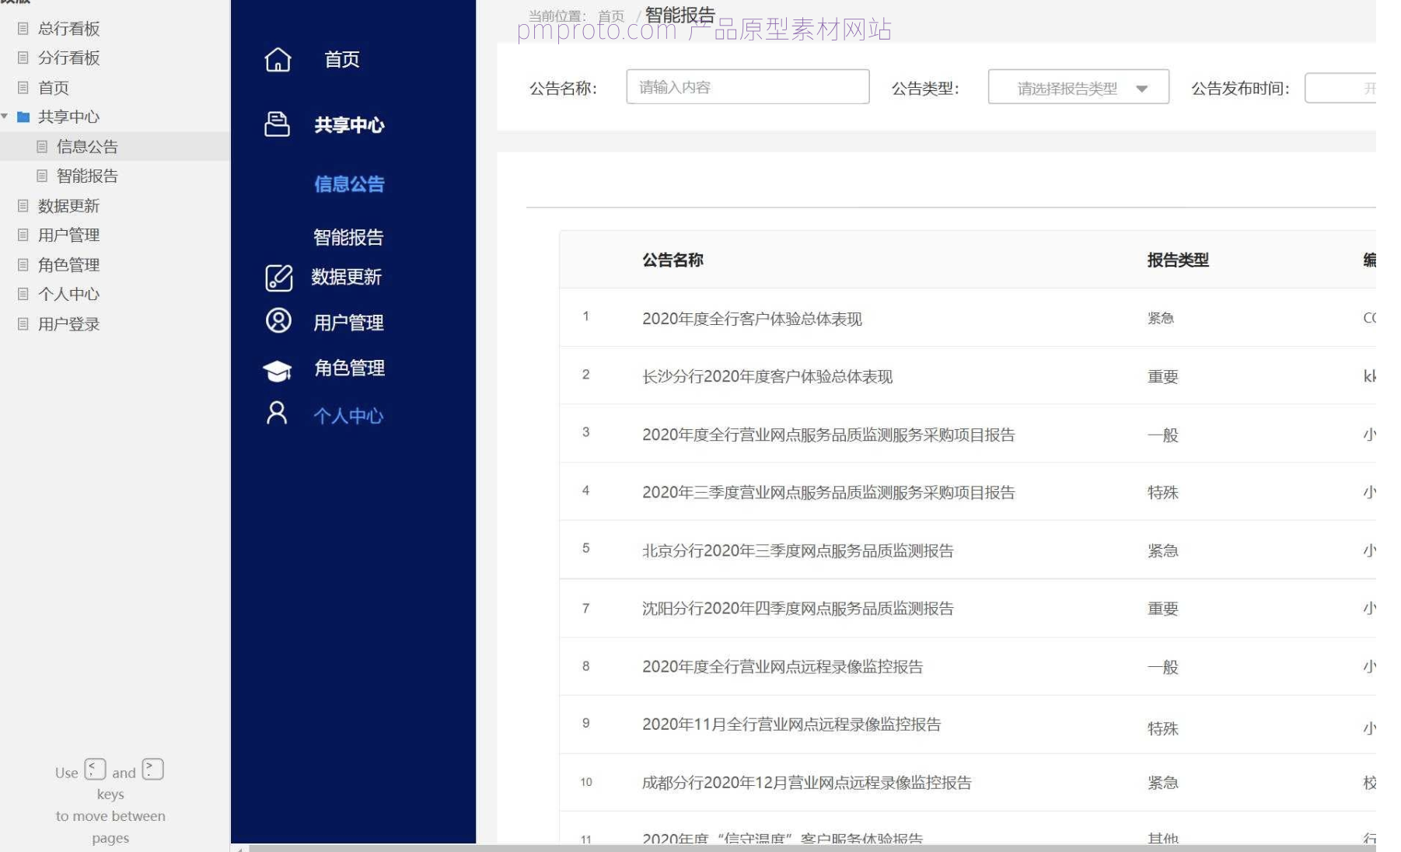Click row 长沙分行2020年度客户体验总体表现

[967, 376]
